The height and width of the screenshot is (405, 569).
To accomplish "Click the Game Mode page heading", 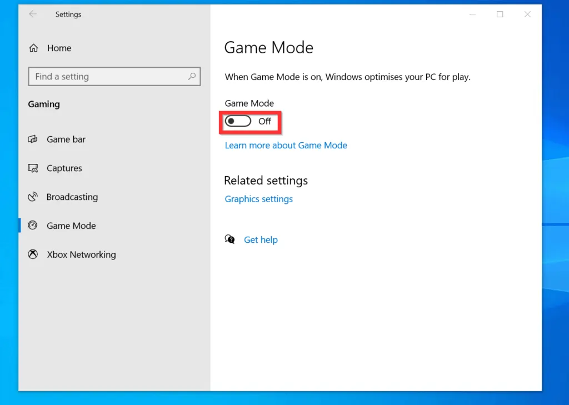I will click(268, 48).
